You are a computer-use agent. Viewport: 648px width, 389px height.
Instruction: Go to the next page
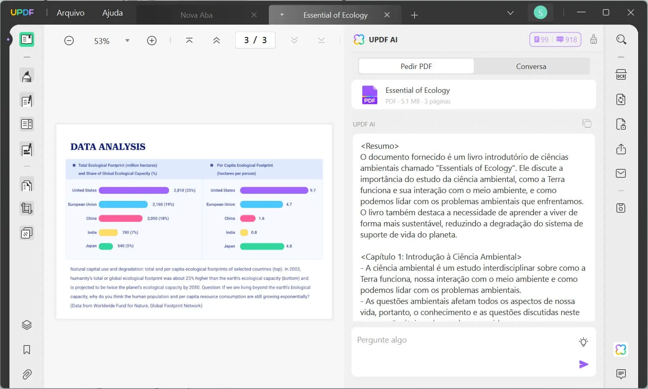(294, 40)
